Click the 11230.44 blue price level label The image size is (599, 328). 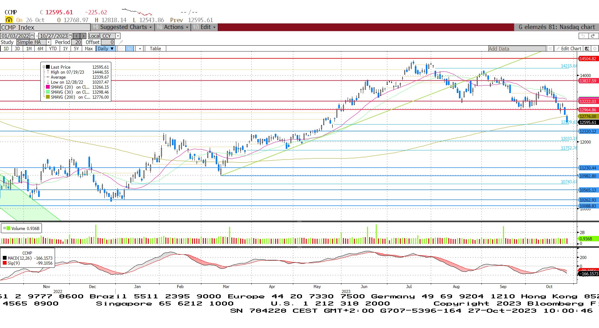tap(588, 168)
